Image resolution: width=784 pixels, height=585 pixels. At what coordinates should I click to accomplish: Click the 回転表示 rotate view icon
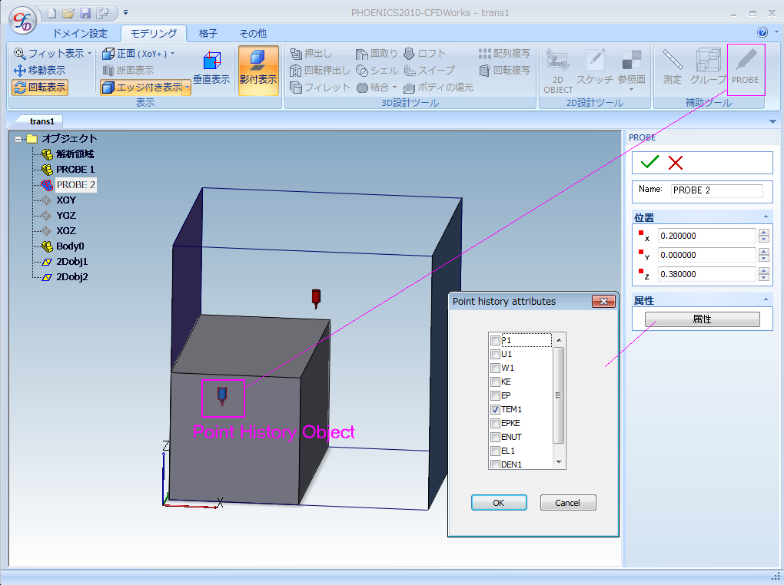coord(20,87)
